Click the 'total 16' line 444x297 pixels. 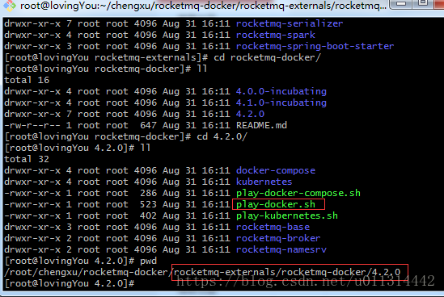[x=27, y=80]
